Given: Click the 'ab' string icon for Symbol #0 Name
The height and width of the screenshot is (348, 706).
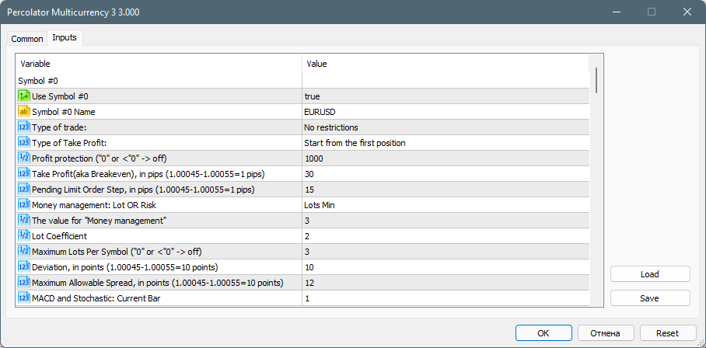Looking at the screenshot, I should [24, 112].
